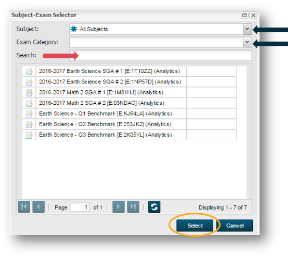This screenshot has width=296, height=256.
Task: Click into the Search input field
Action: (160, 55)
